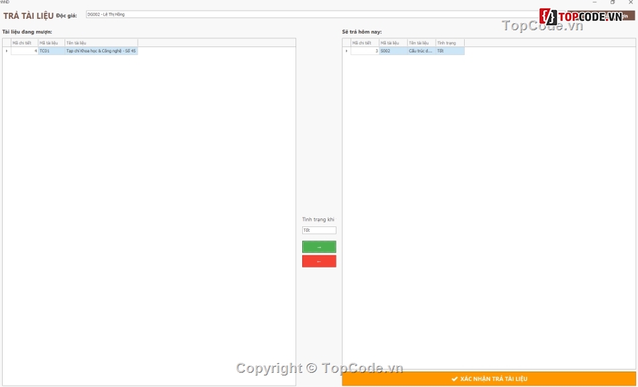Minimize the application window

tap(595, 3)
